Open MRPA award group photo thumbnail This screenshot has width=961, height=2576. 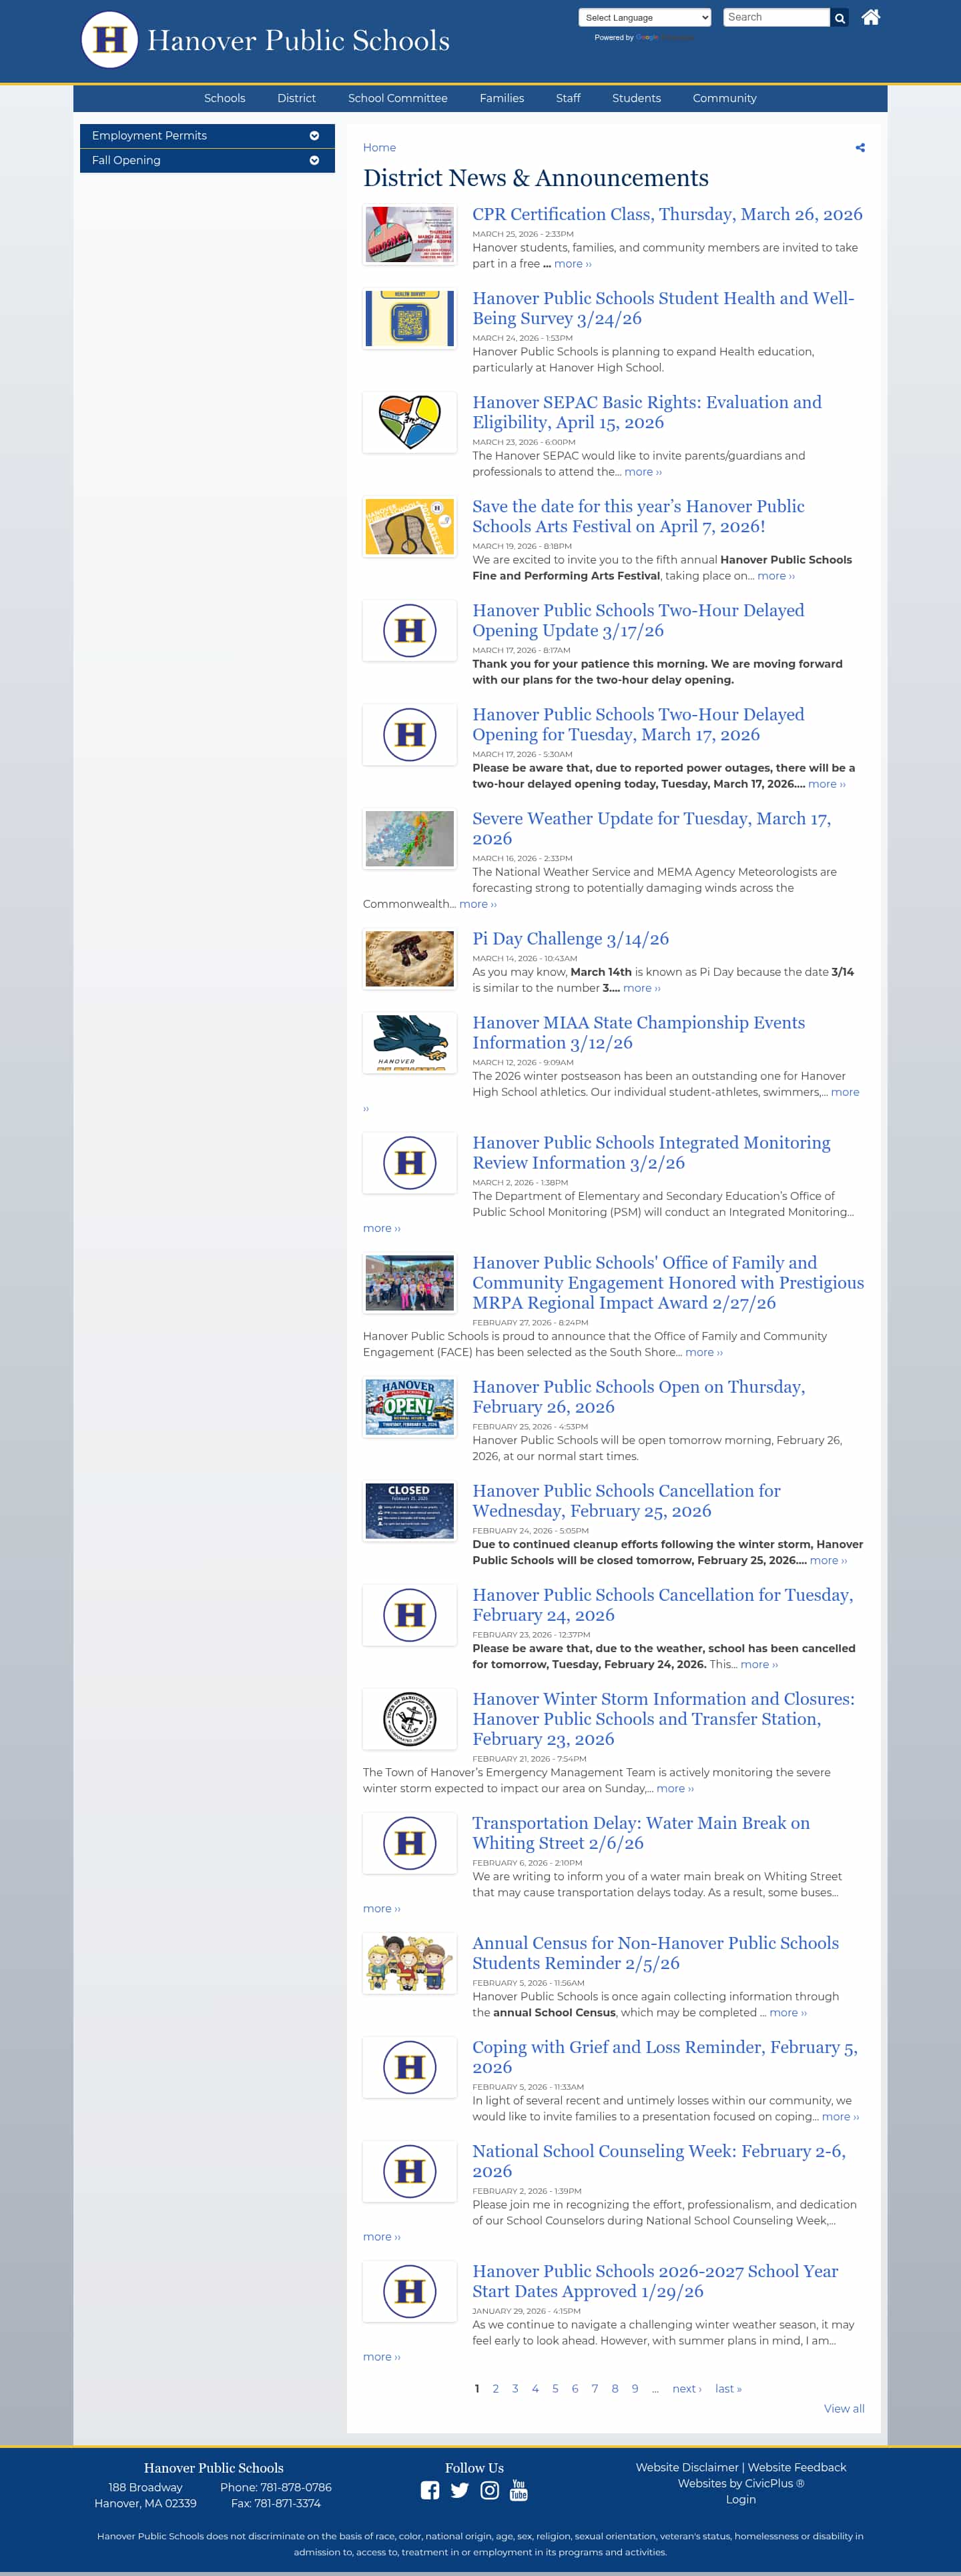coord(410,1283)
